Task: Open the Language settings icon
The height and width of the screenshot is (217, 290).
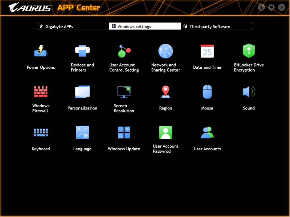Action: pos(82,132)
